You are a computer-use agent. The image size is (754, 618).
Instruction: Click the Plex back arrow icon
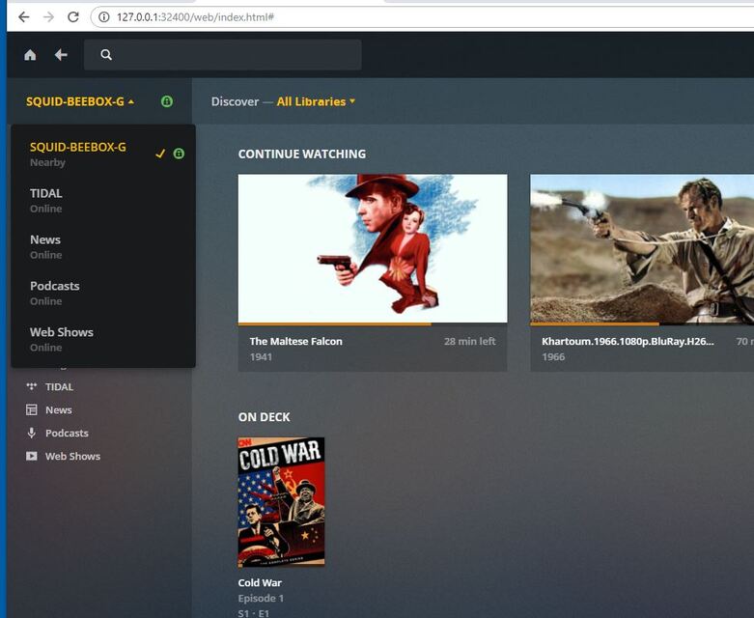pyautogui.click(x=61, y=55)
